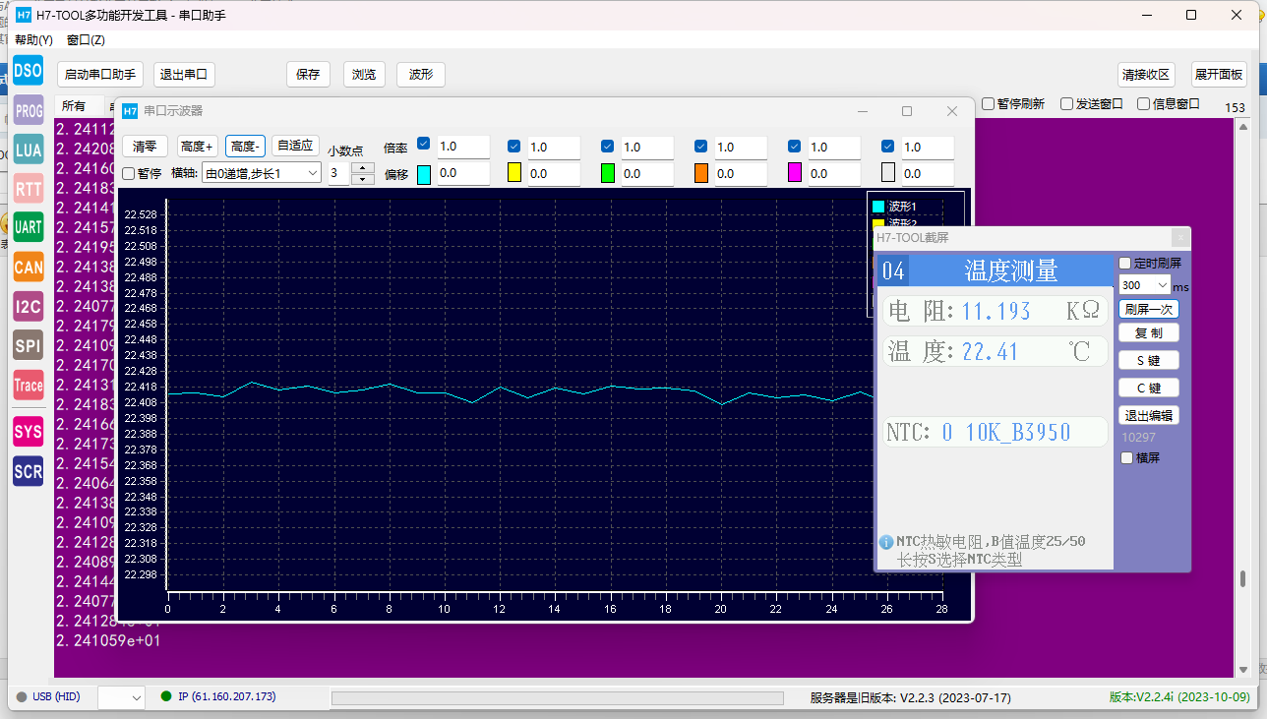1267x719 pixels.
Task: Uncheck the cyan waveform channel enable checkbox
Action: tap(424, 144)
